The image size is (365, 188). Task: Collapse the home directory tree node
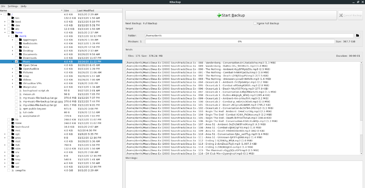5,33
